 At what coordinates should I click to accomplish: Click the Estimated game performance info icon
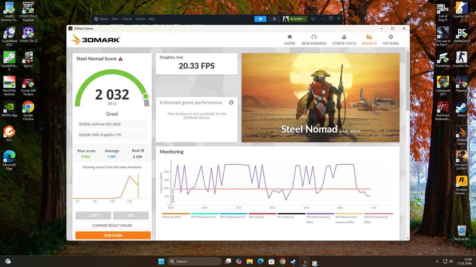pos(231,103)
